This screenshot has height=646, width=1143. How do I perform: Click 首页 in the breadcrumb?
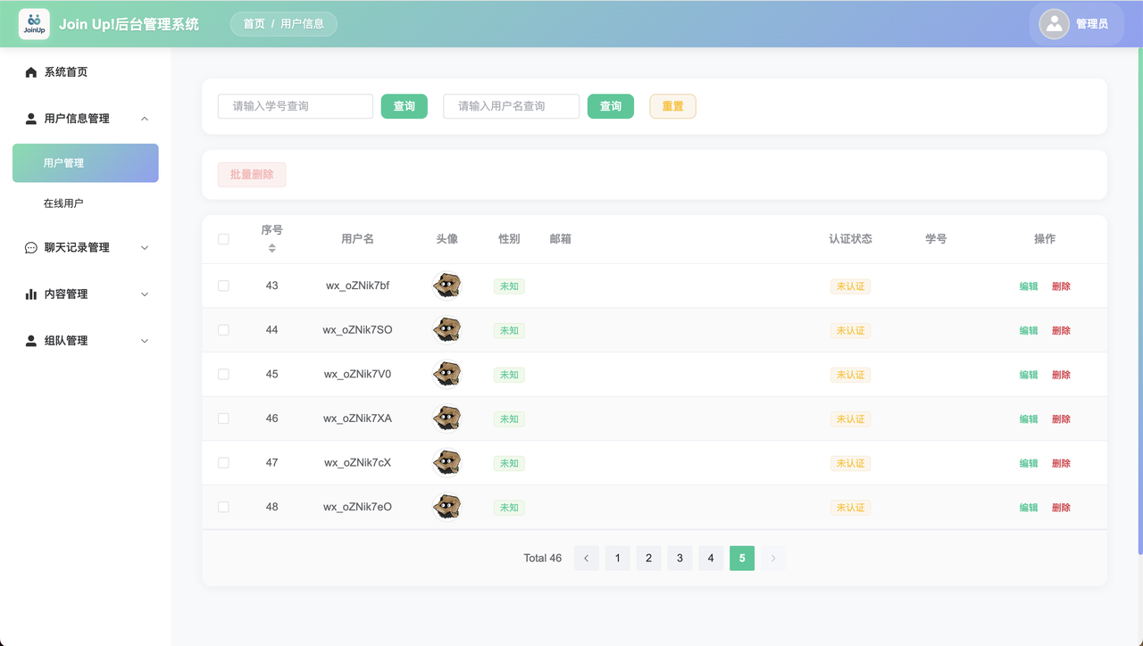click(x=254, y=24)
